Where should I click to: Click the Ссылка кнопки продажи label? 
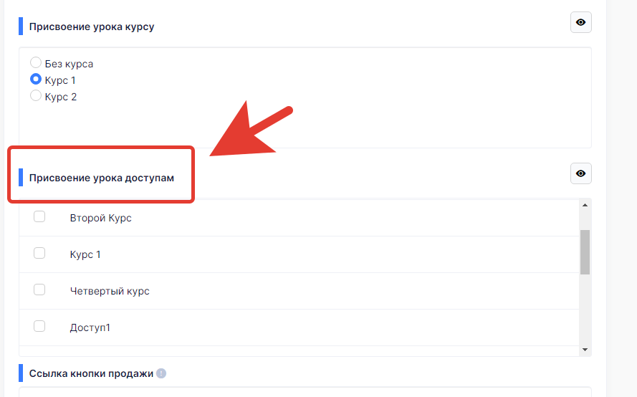pos(91,373)
